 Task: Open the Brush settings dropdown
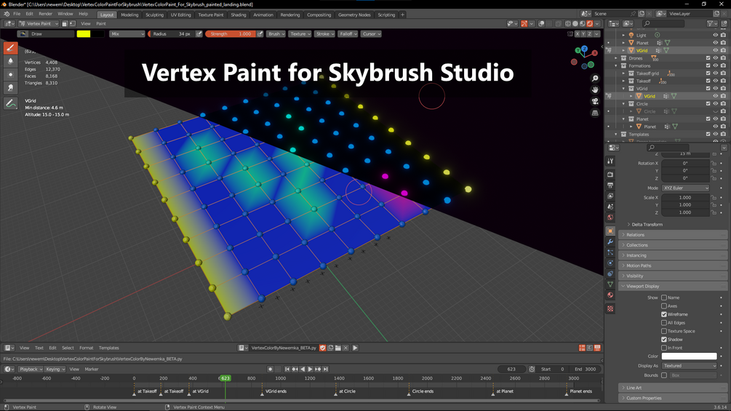(276, 33)
